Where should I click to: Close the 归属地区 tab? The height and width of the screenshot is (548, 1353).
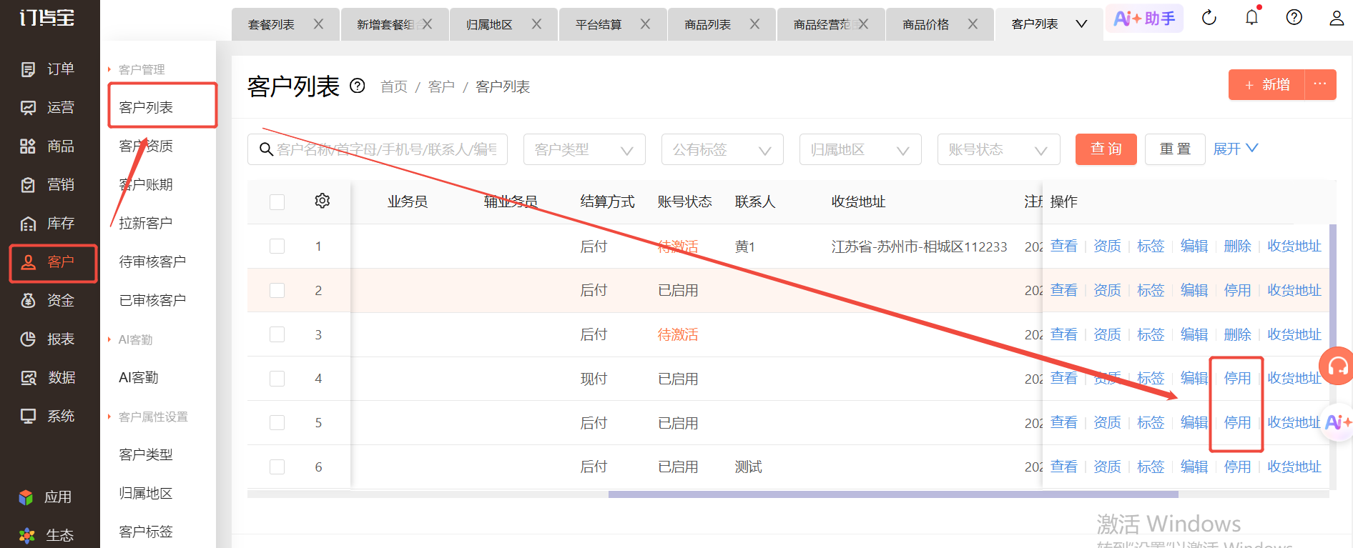(x=536, y=24)
